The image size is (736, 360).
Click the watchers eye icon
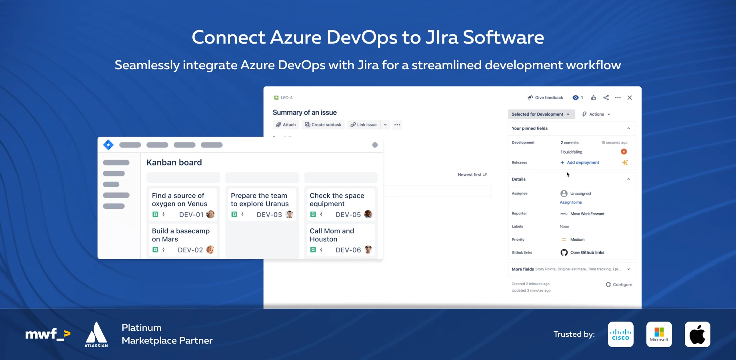(576, 98)
